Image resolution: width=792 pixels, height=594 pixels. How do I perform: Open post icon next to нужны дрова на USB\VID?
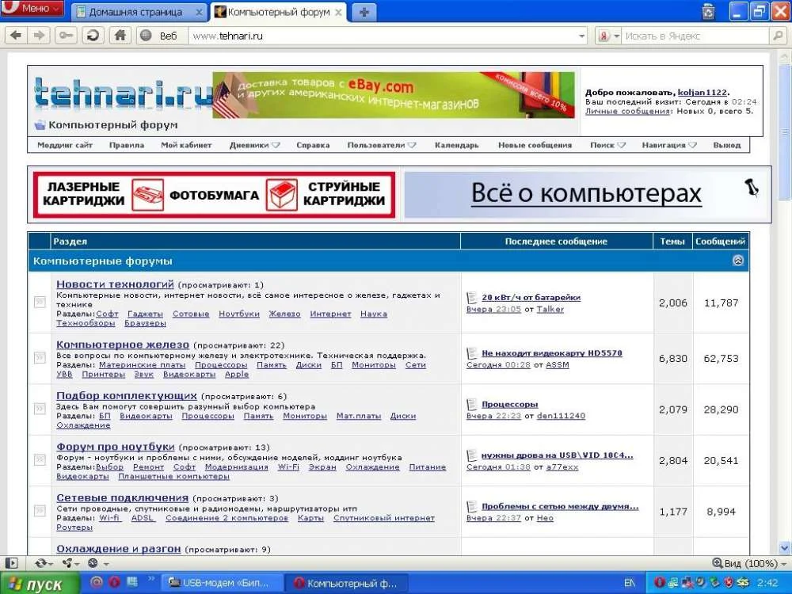click(x=472, y=455)
